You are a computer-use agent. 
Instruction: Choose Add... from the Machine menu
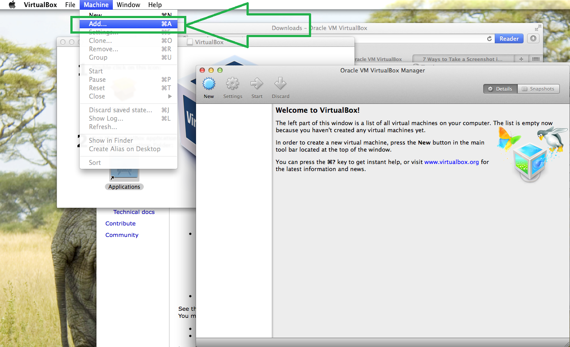tap(128, 24)
